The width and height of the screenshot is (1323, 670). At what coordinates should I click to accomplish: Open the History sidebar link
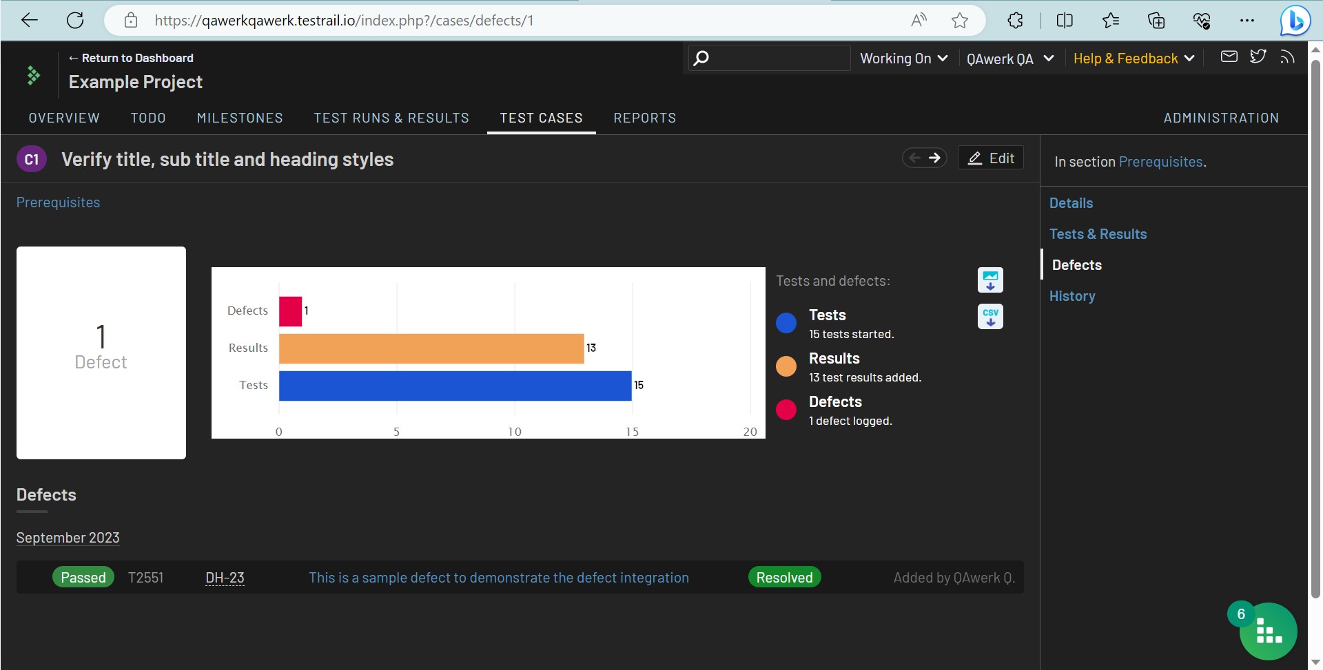[1072, 296]
